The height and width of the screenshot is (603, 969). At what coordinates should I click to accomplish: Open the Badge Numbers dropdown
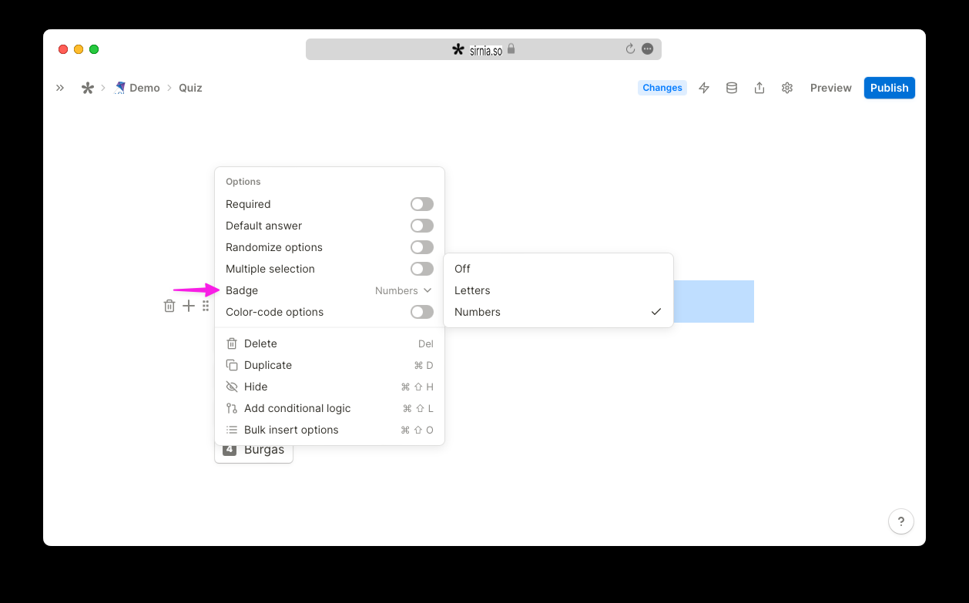click(404, 290)
